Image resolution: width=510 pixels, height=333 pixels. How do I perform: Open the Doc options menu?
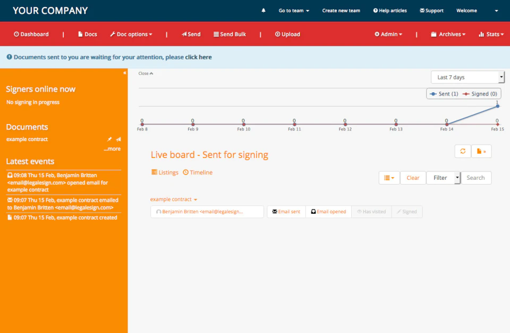point(131,34)
